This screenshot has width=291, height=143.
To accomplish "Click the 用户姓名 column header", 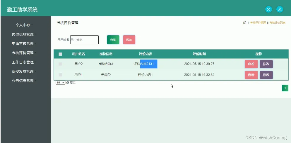I will tap(78, 54).
